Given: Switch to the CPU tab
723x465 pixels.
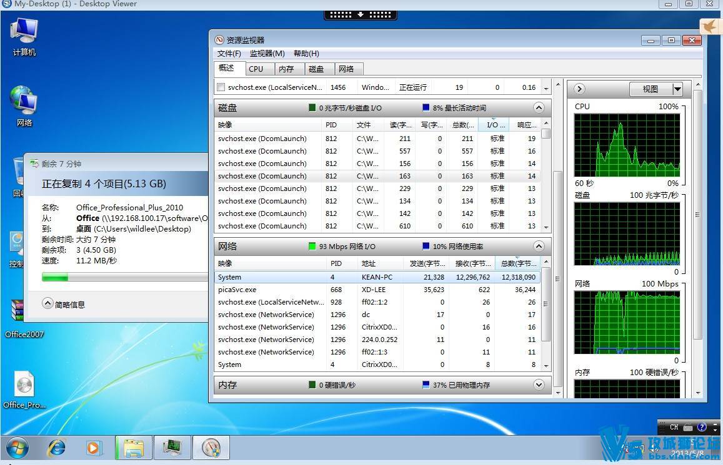Looking at the screenshot, I should (256, 69).
